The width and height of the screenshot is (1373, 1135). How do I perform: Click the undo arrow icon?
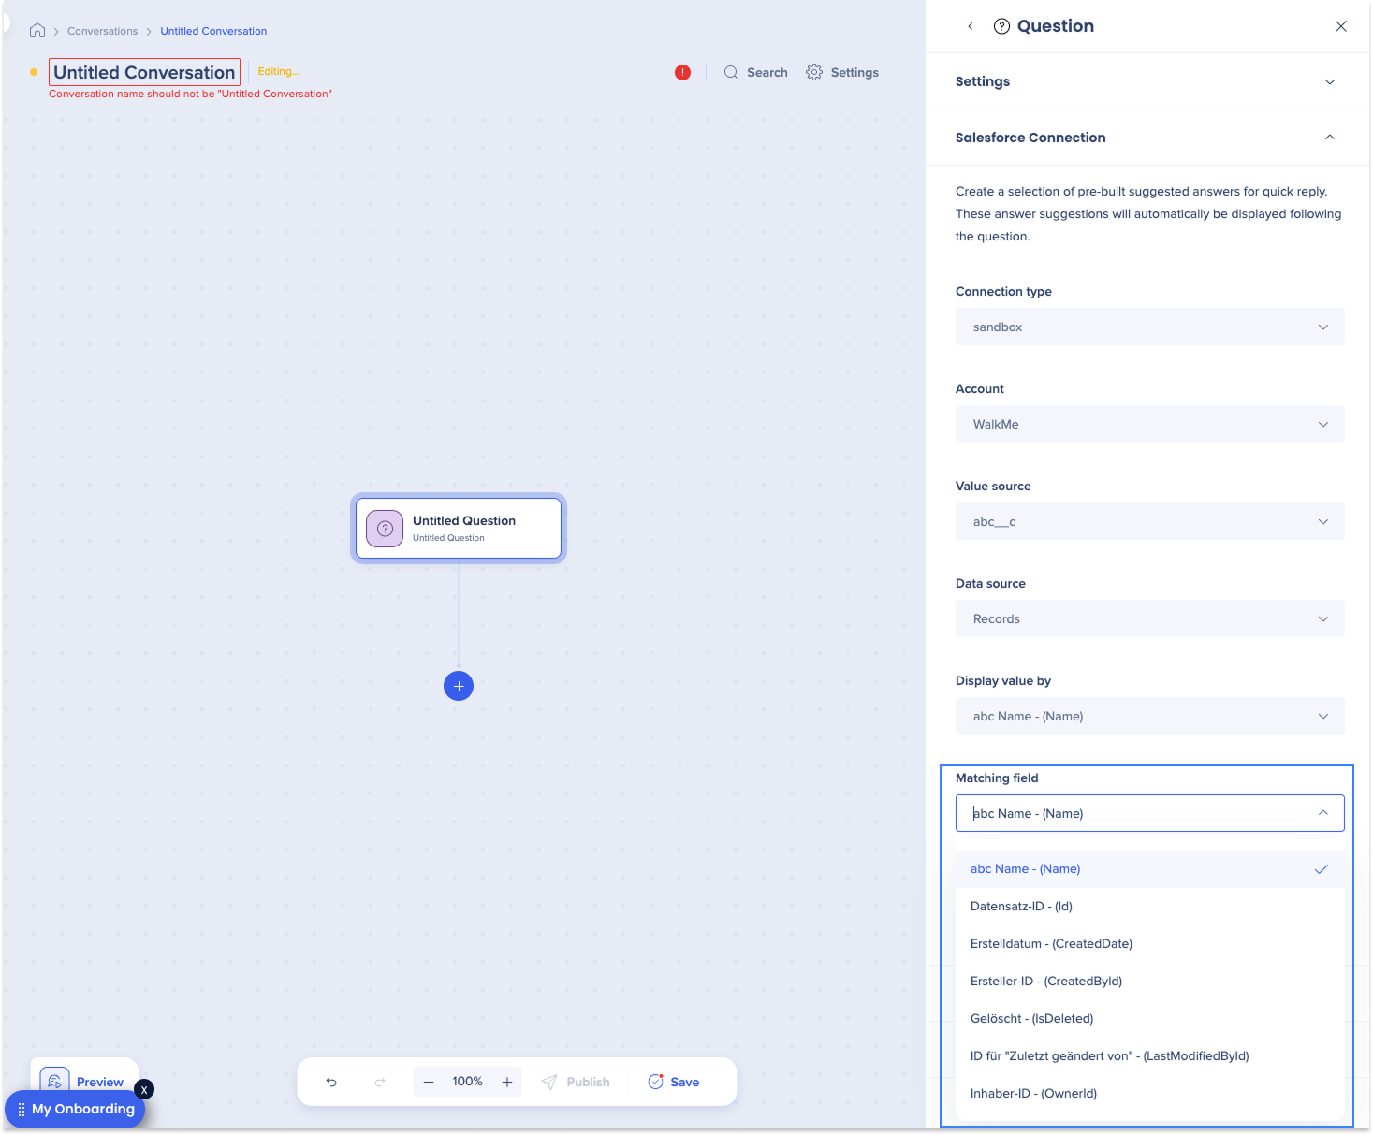(x=331, y=1082)
